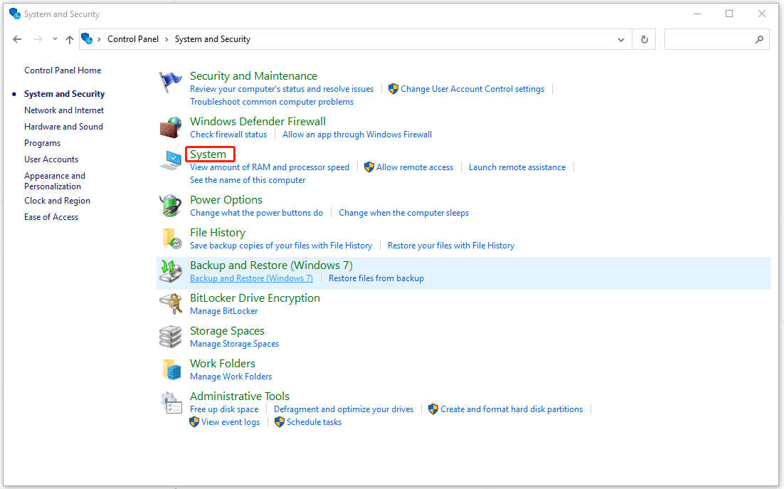Click Manage Storage Spaces link
This screenshot has height=489, width=784.
tap(235, 344)
